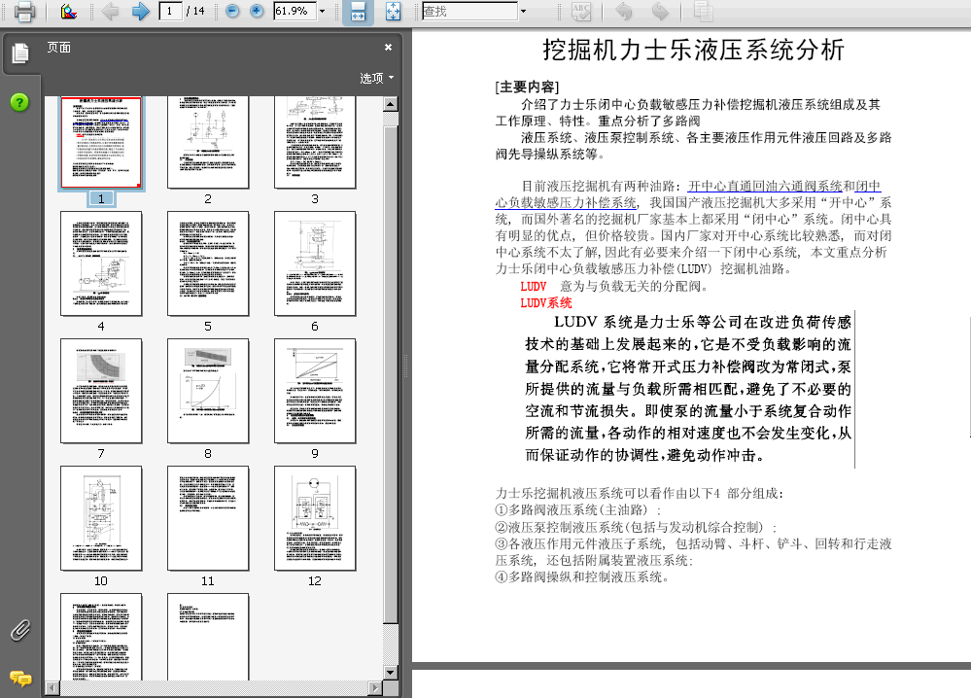Select page 6 thumbnail
This screenshot has width=971, height=698.
click(315, 263)
